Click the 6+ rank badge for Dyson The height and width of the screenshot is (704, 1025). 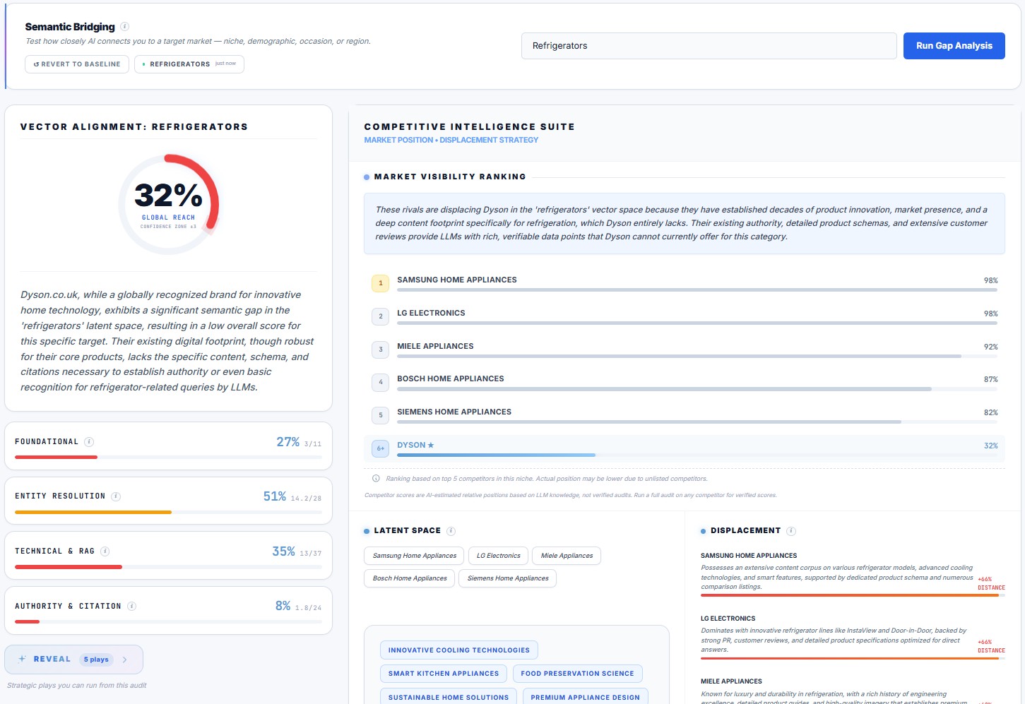(x=380, y=448)
